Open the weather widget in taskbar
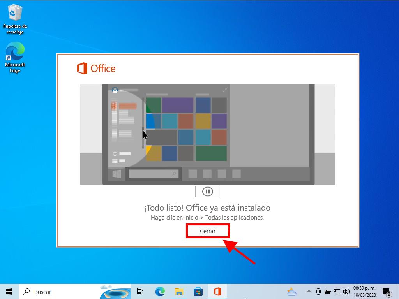Viewport: 399px width, 299px height. (291, 291)
